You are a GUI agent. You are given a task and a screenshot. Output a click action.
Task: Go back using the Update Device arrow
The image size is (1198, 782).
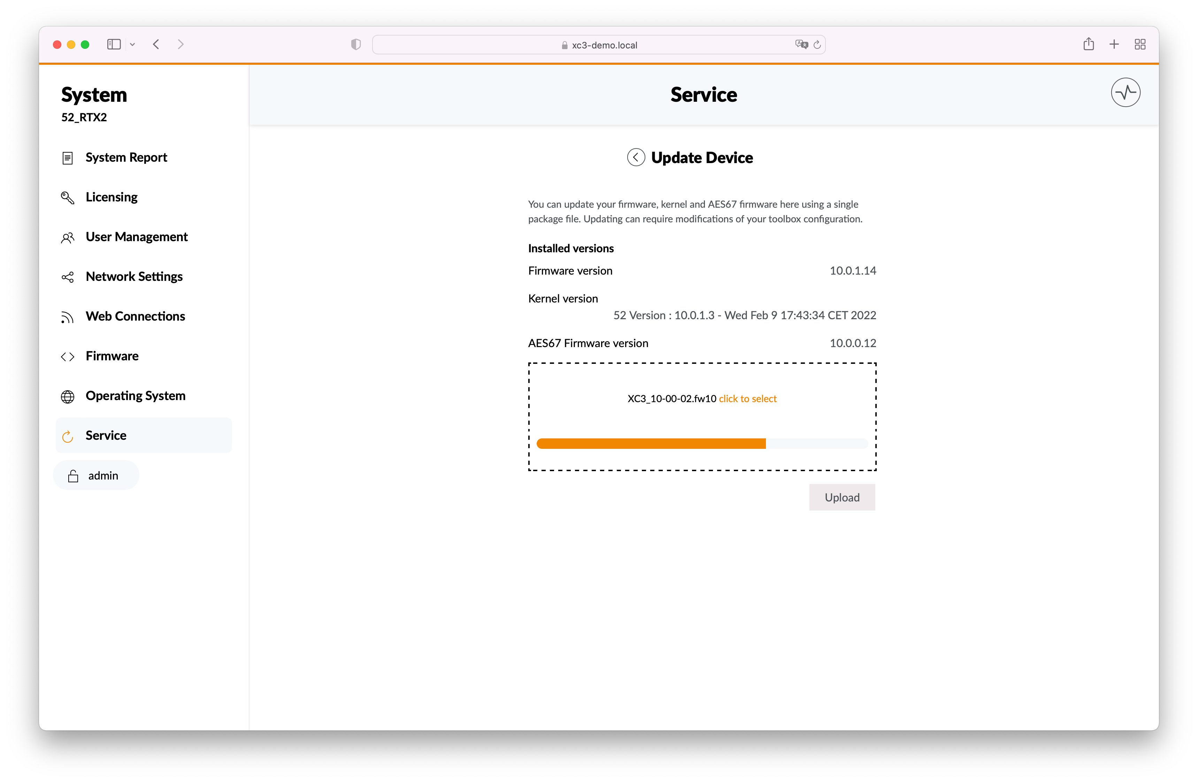point(636,158)
